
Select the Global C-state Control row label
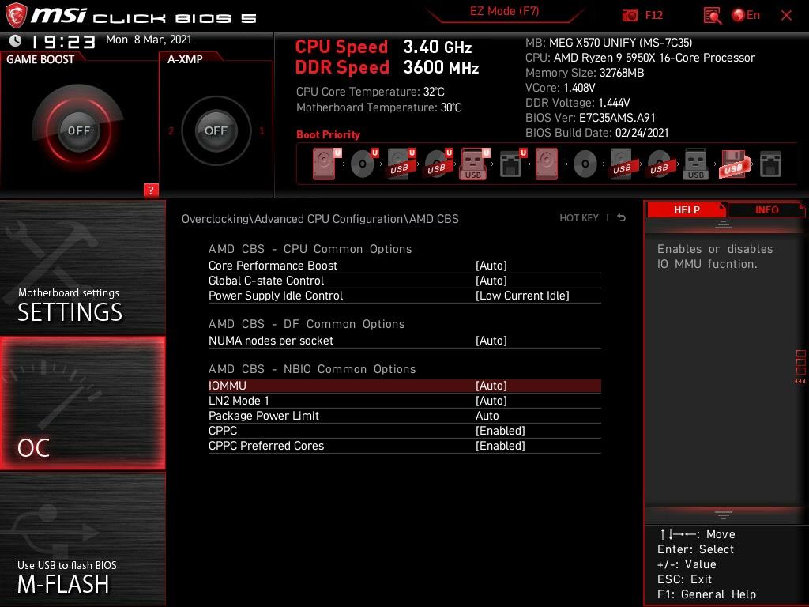point(266,281)
